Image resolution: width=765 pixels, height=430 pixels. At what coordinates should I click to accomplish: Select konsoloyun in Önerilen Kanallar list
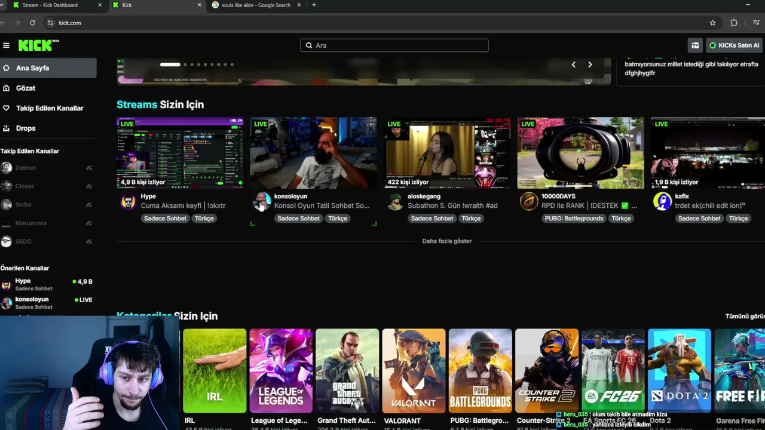tap(48, 303)
